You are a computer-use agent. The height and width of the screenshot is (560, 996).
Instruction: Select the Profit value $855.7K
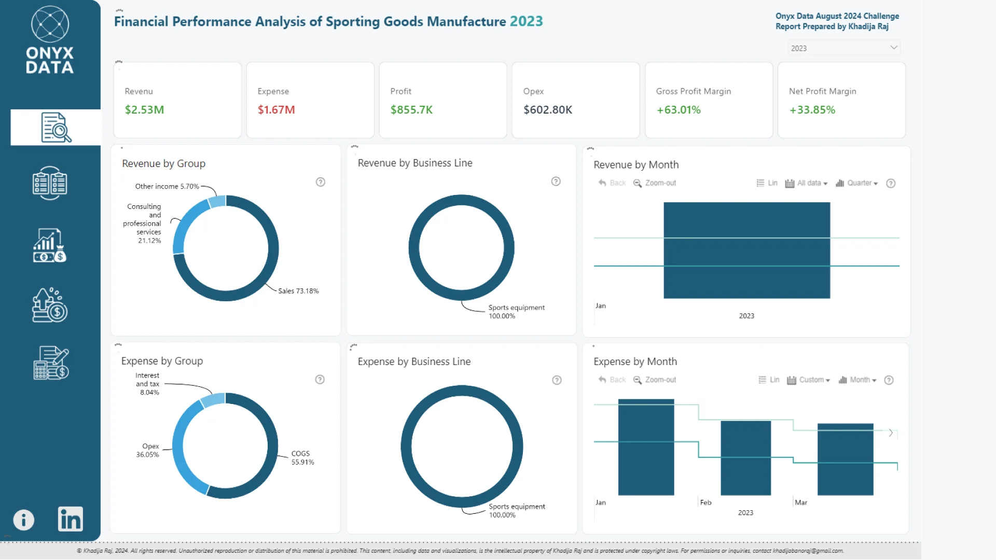(411, 110)
